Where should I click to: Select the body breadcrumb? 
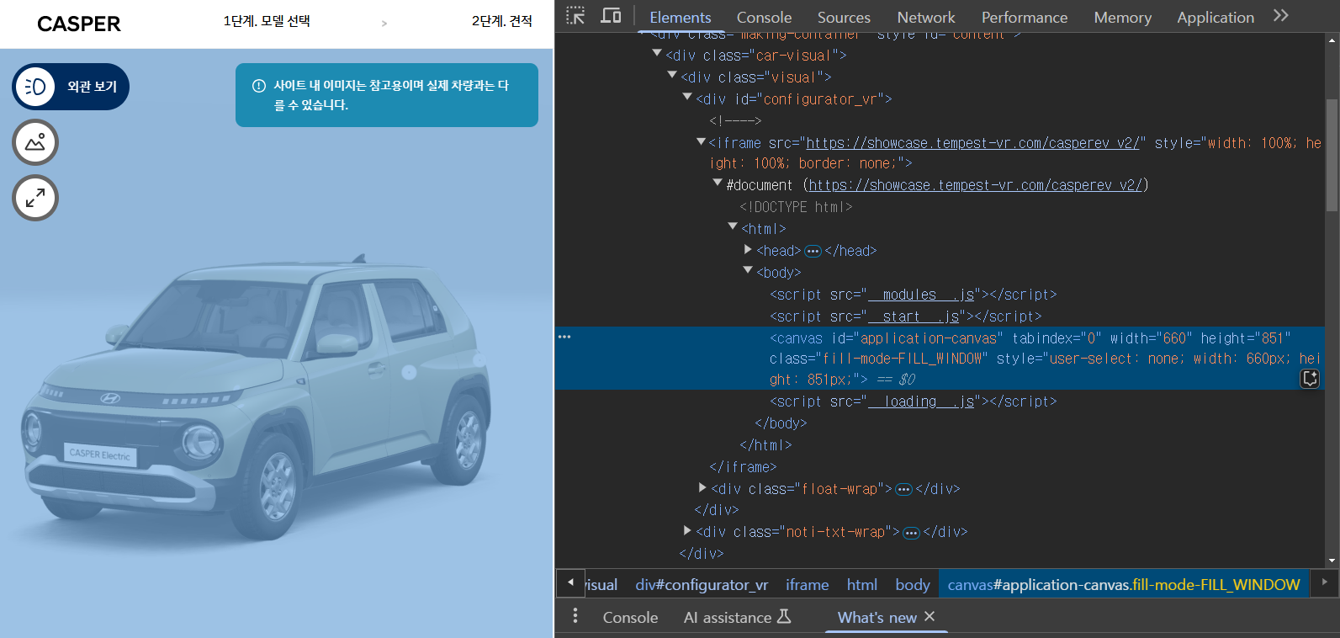pyautogui.click(x=913, y=584)
